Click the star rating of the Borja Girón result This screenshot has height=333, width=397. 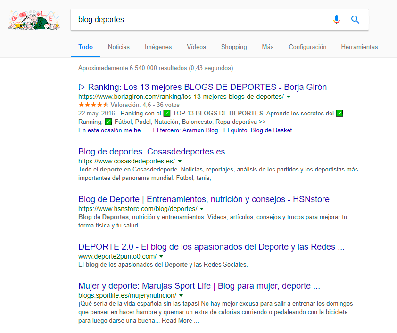pyautogui.click(x=93, y=105)
